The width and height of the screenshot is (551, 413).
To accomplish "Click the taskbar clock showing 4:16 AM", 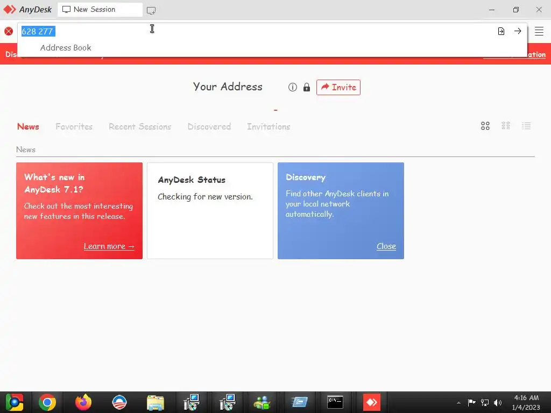I will [x=526, y=402].
